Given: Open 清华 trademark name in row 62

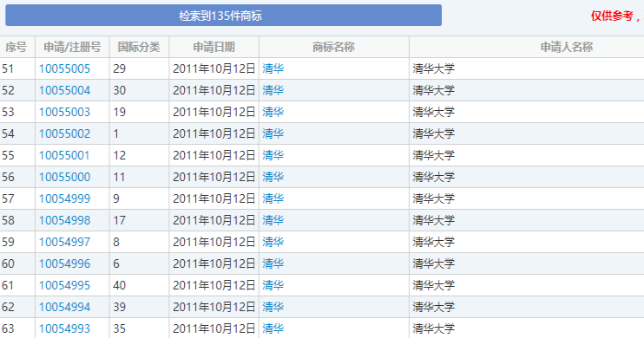Looking at the screenshot, I should (x=273, y=308).
